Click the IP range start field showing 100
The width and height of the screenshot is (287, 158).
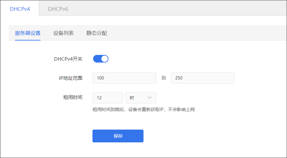click(x=124, y=78)
